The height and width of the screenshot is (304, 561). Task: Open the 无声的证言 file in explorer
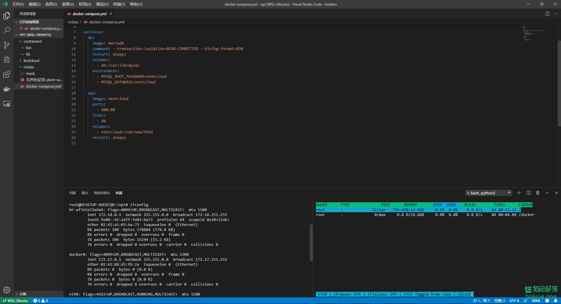pos(39,80)
